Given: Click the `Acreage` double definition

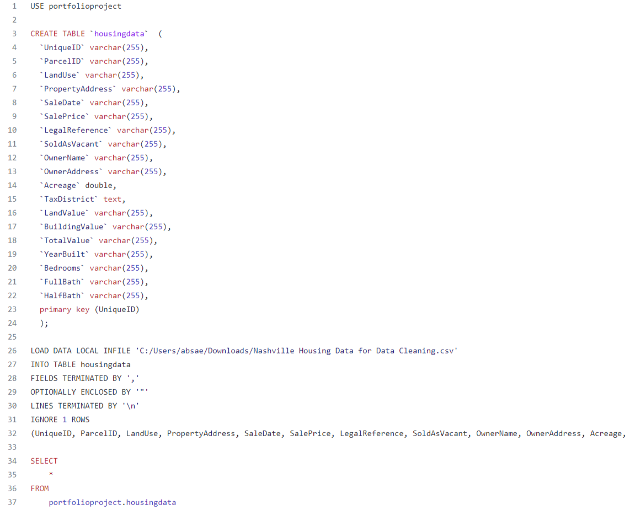Looking at the screenshot, I should click(x=78, y=185).
